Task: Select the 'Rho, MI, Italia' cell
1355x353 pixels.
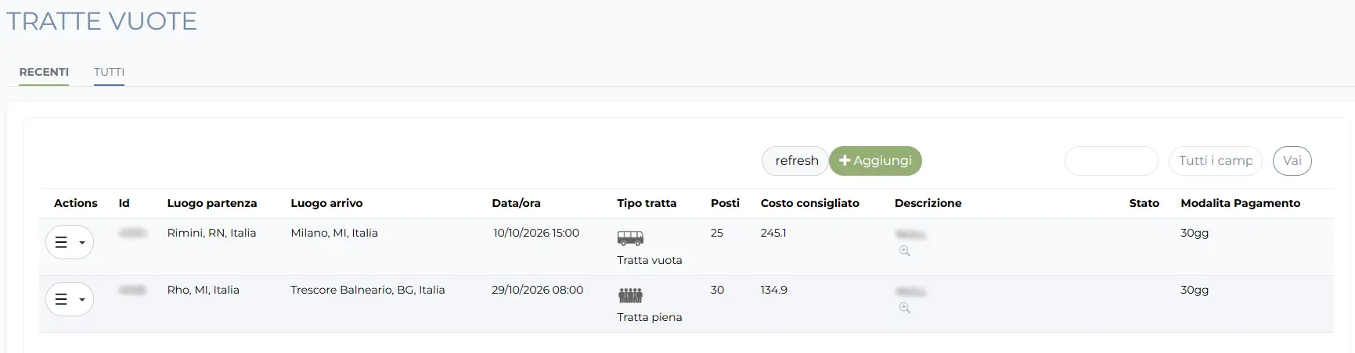Action: pyautogui.click(x=203, y=290)
